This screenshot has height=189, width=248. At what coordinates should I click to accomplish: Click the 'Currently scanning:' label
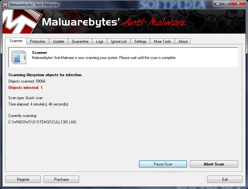[x=23, y=116]
